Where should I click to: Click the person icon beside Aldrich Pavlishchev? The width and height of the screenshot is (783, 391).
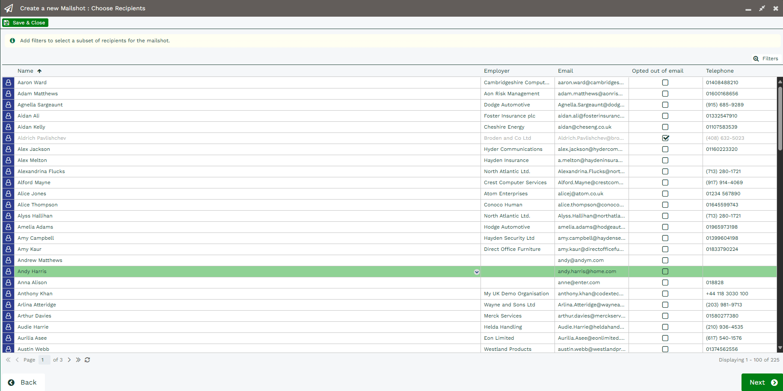8,138
